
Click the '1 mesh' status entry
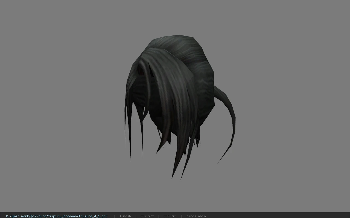pyautogui.click(x=125, y=216)
